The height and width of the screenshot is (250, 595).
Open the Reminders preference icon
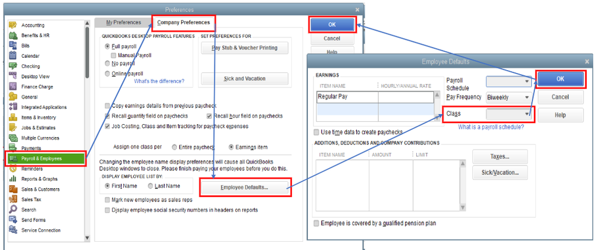(13, 169)
